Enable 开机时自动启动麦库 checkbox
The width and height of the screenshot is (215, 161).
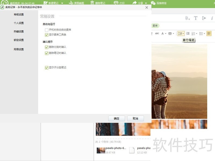click(x=47, y=30)
